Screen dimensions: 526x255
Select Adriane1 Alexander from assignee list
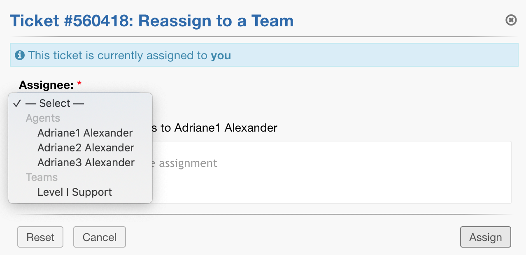85,133
